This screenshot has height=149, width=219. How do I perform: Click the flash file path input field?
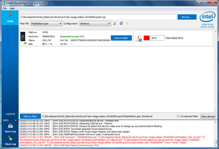point(98,17)
